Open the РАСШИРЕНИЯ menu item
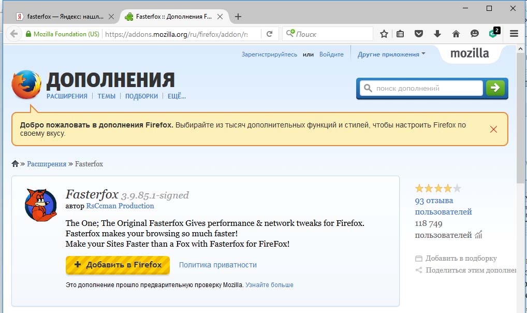The image size is (527, 313). click(x=67, y=96)
